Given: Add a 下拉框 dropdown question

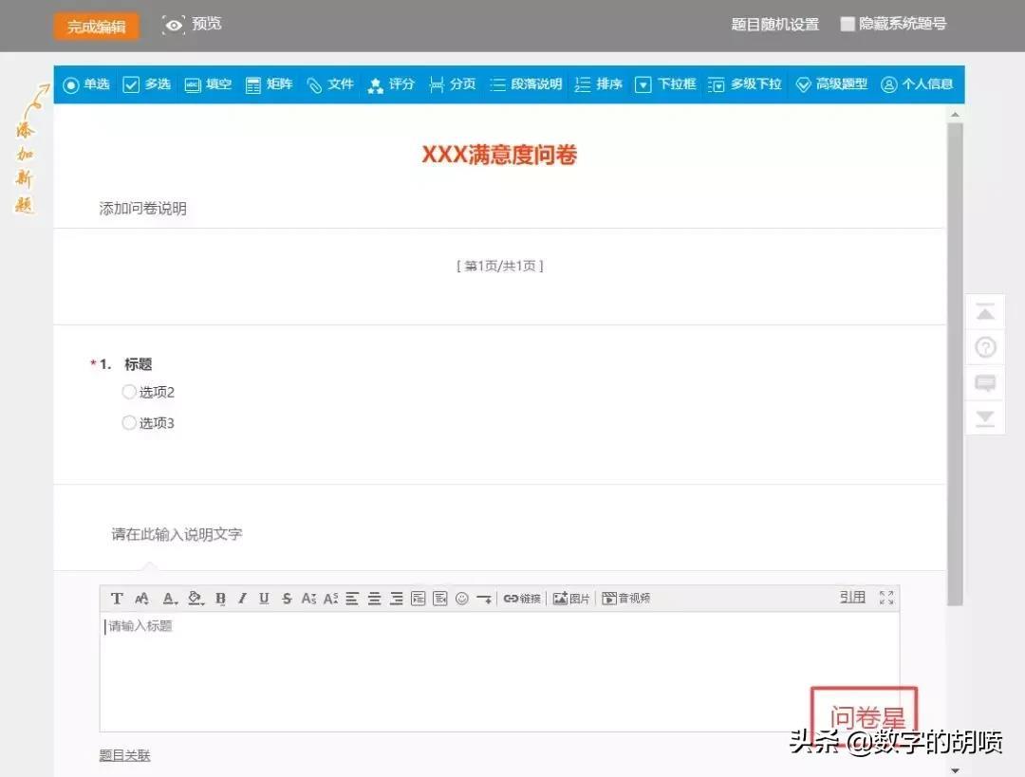Looking at the screenshot, I should click(665, 84).
